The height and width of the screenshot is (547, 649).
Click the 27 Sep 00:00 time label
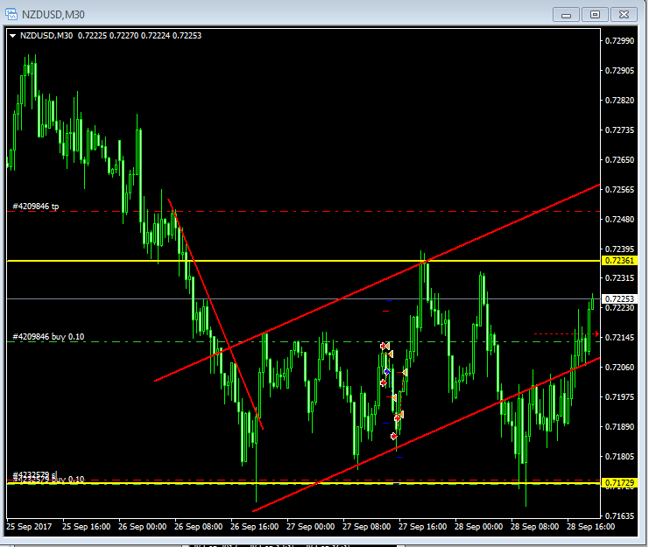(310, 527)
